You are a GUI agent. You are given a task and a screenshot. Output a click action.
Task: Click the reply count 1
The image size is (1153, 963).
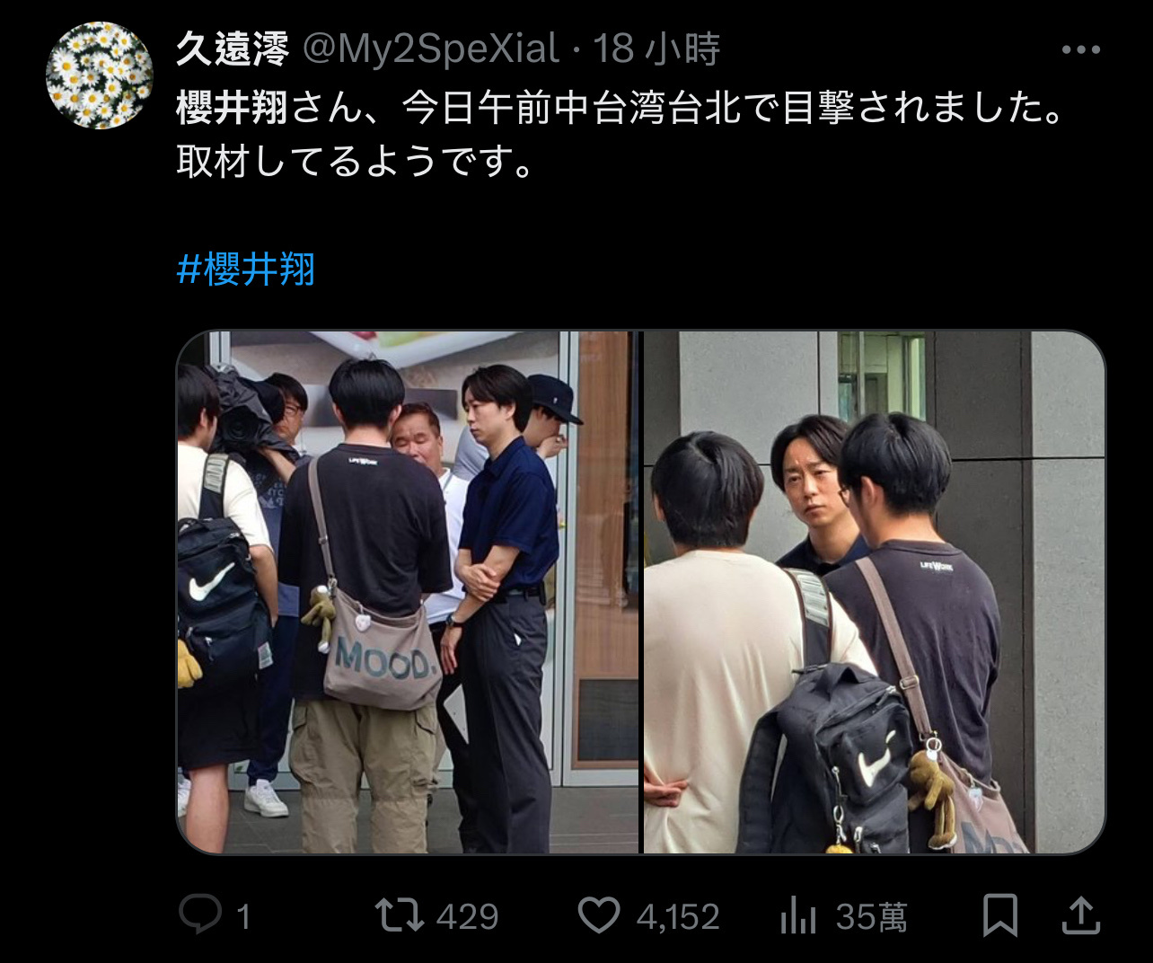tap(242, 916)
